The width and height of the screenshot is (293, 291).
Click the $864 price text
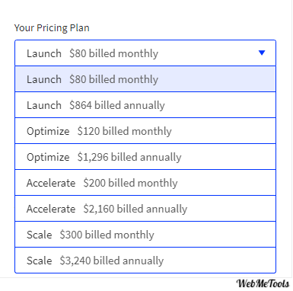coord(81,105)
